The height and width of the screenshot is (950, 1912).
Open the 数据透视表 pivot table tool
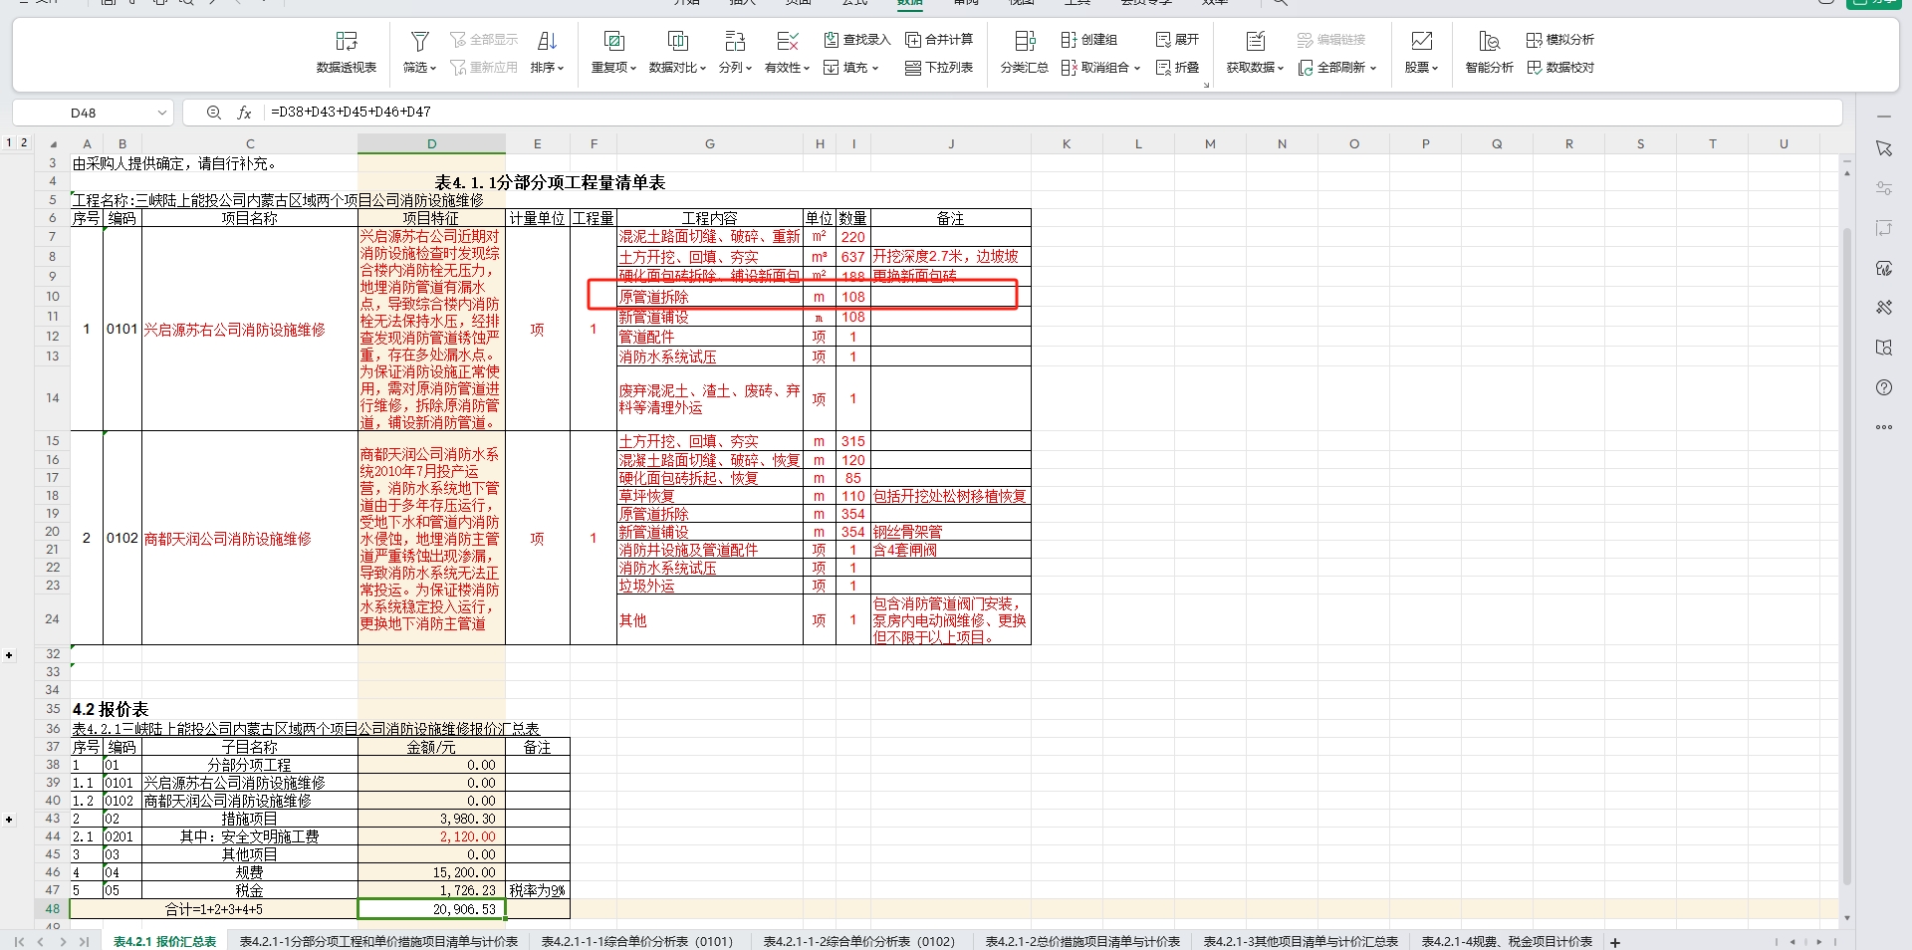tap(346, 52)
